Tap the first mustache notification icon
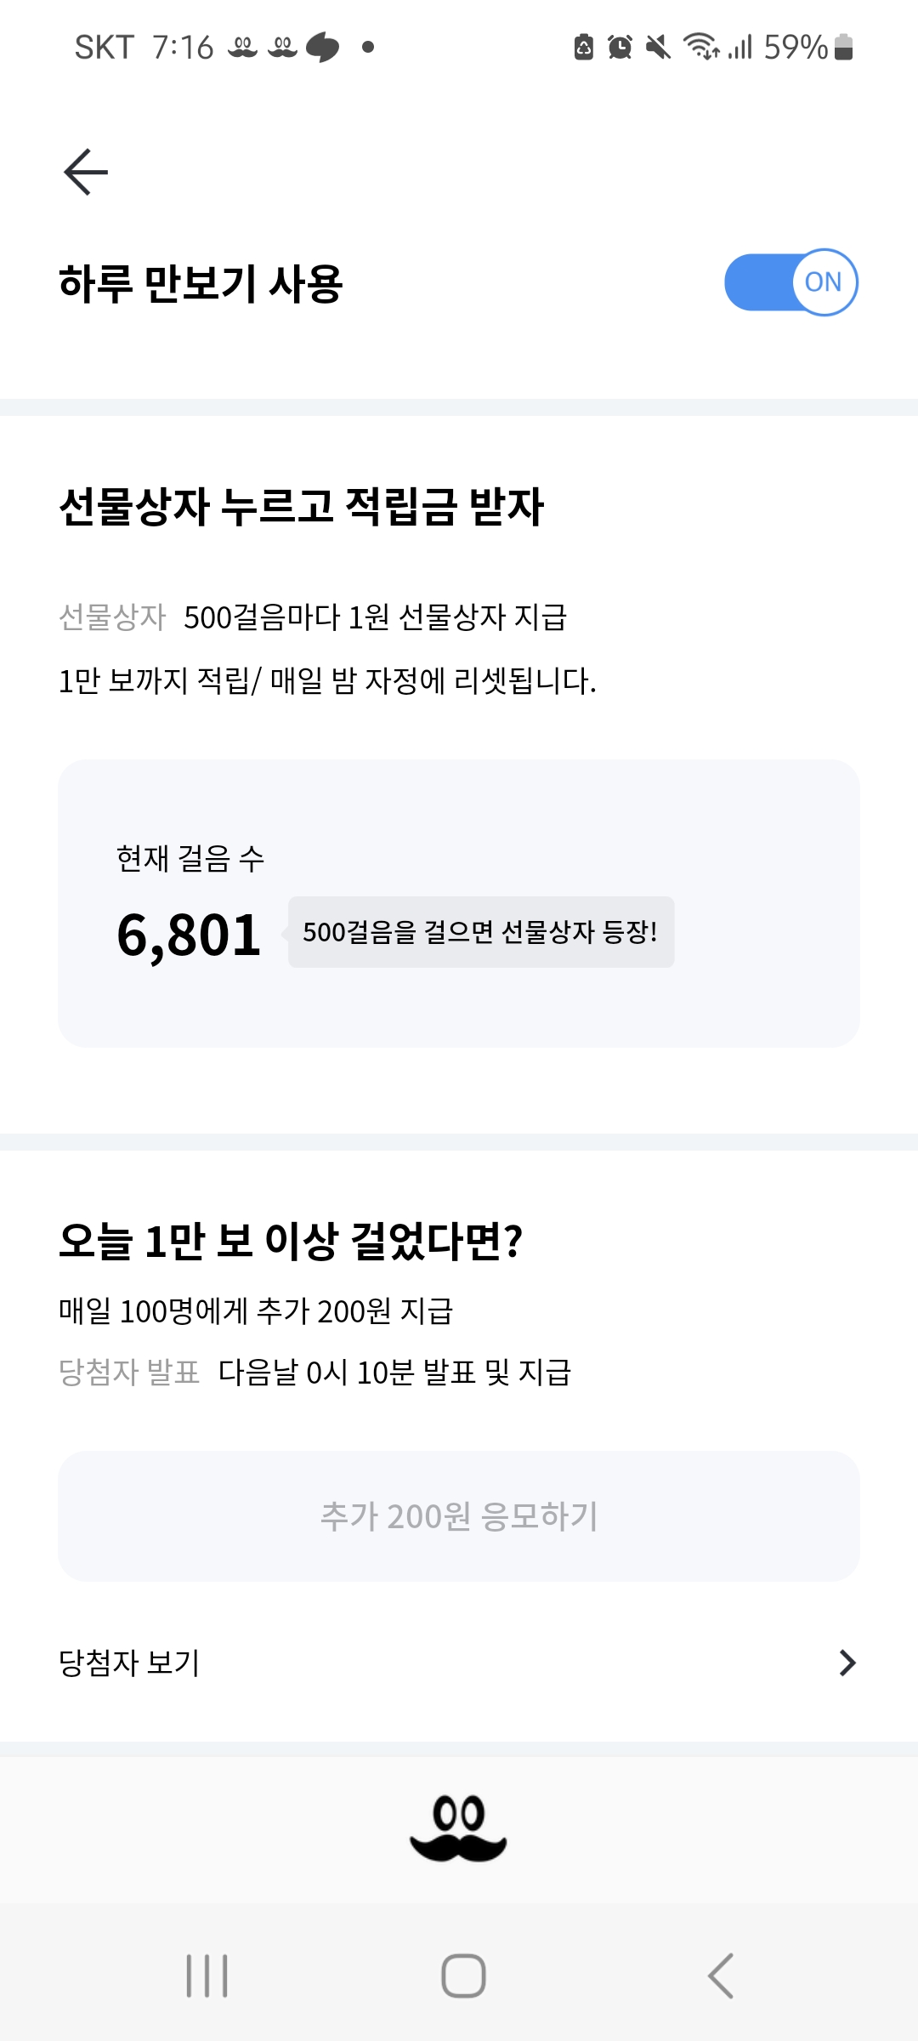The height and width of the screenshot is (2041, 918). coord(242,48)
